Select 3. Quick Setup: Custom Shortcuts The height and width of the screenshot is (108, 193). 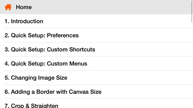pyautogui.click(x=96, y=49)
